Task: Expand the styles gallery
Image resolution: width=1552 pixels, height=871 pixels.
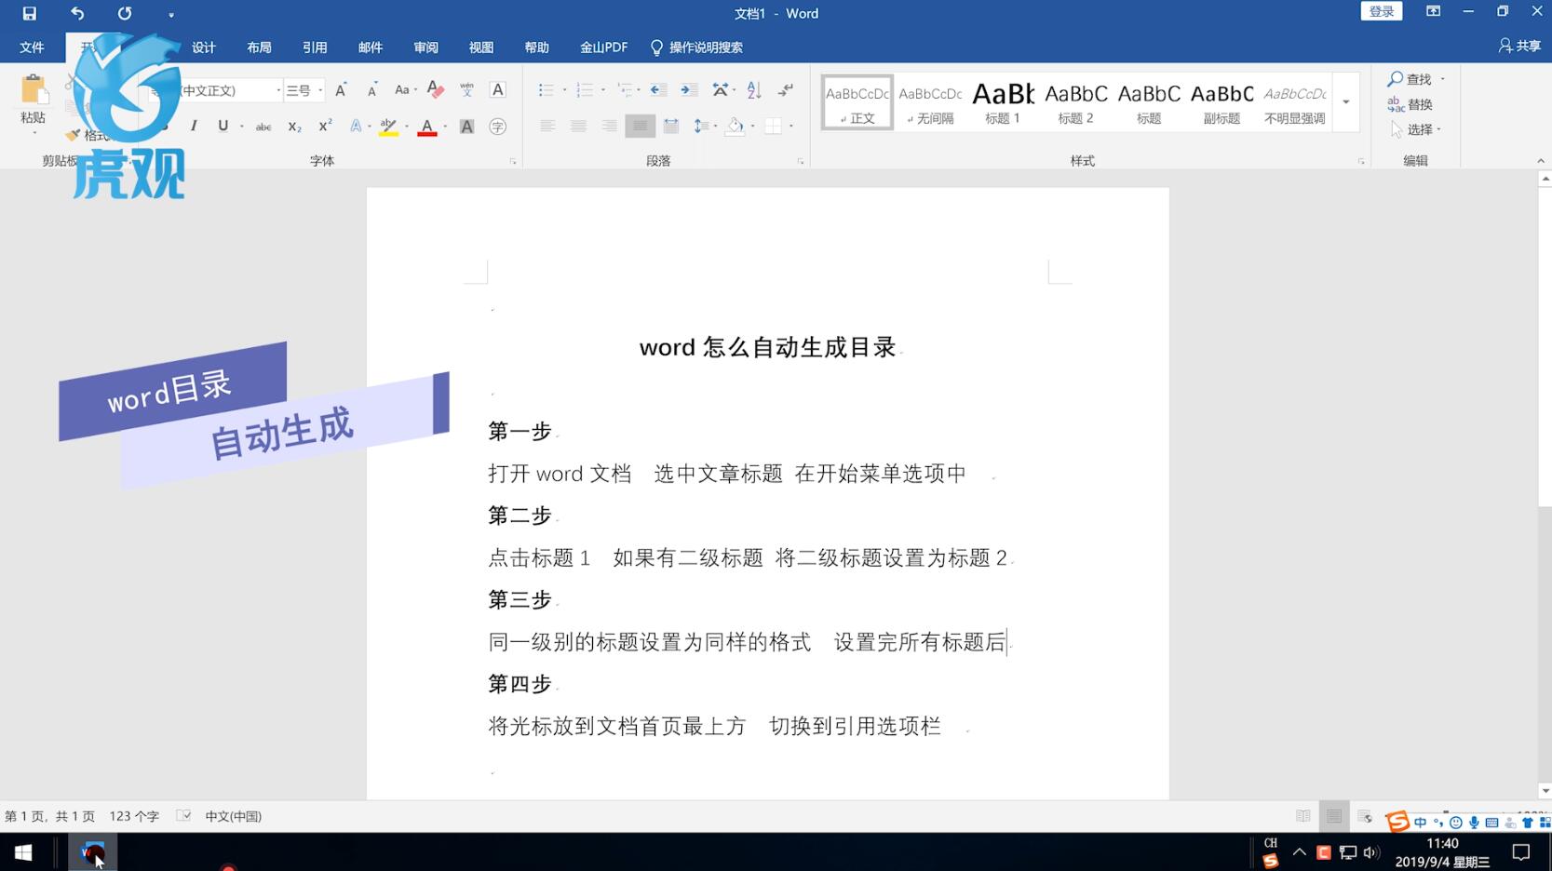Action: [x=1346, y=102]
